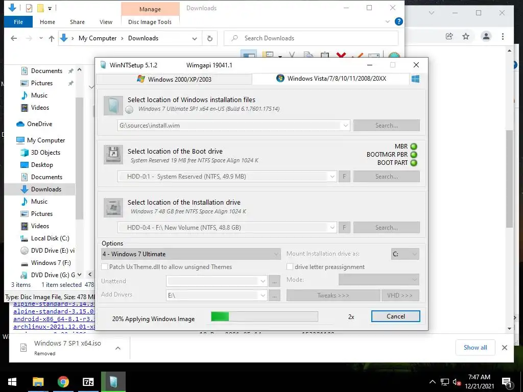Bookmark this page with Chrome star icon
The height and width of the screenshot is (392, 523).
coord(466,36)
